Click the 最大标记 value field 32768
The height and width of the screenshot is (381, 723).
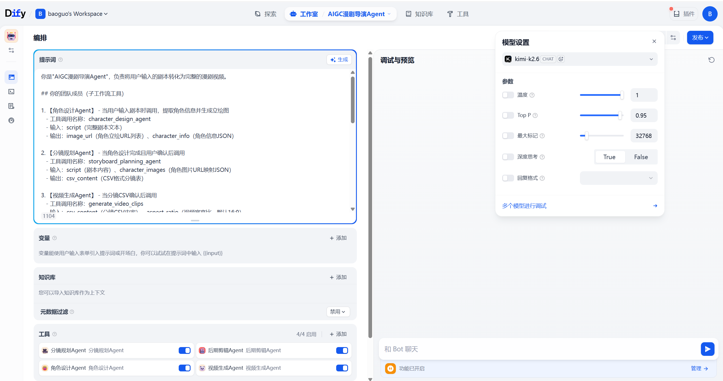[644, 136]
